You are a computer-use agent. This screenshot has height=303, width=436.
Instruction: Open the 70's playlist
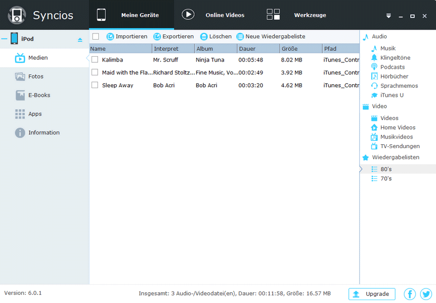pyautogui.click(x=398, y=179)
